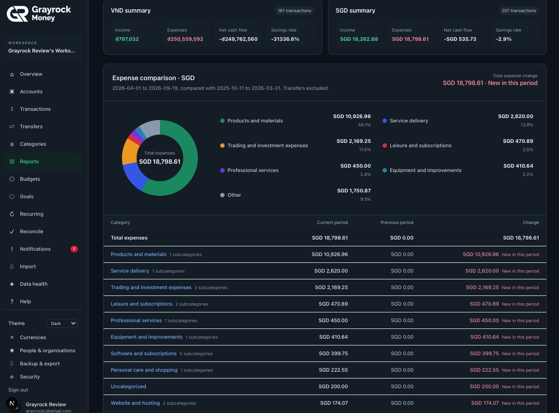Click Sign out
This screenshot has height=413, width=559.
[18, 390]
